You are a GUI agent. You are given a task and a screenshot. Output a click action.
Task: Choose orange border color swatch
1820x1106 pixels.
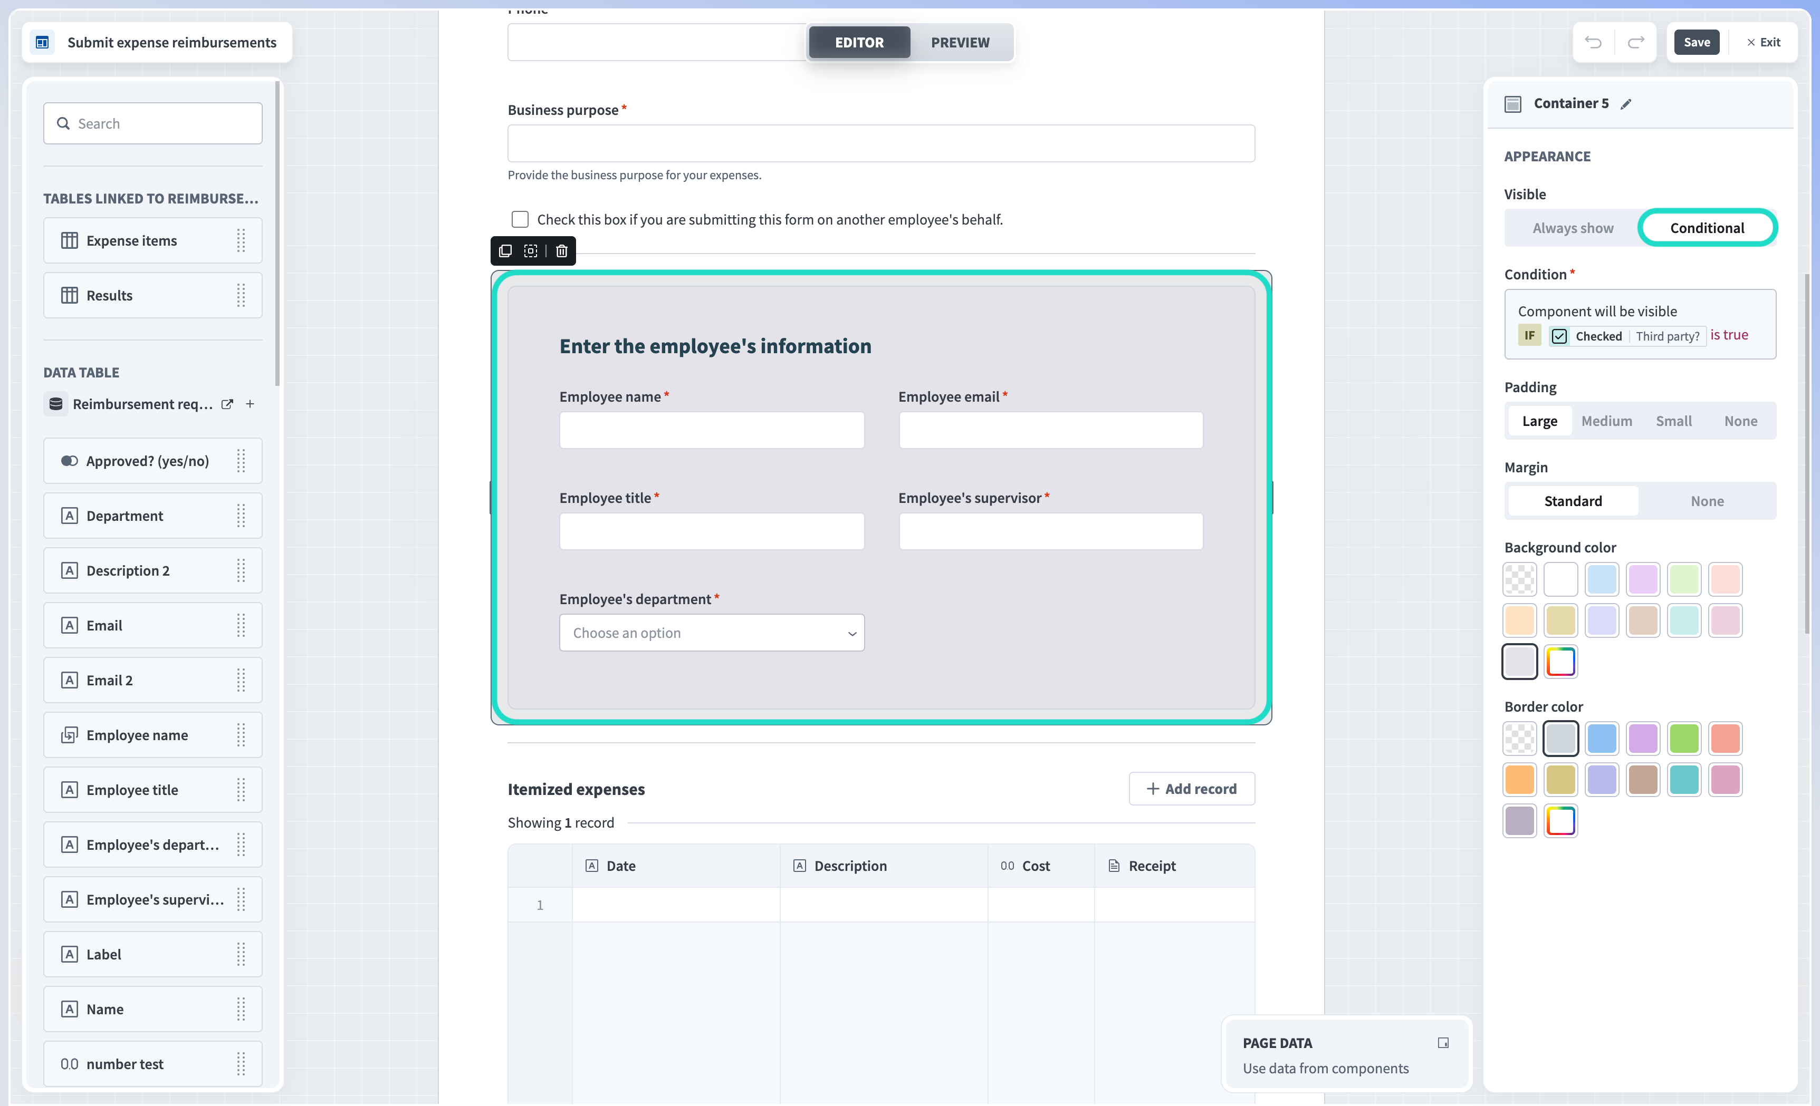tap(1519, 780)
